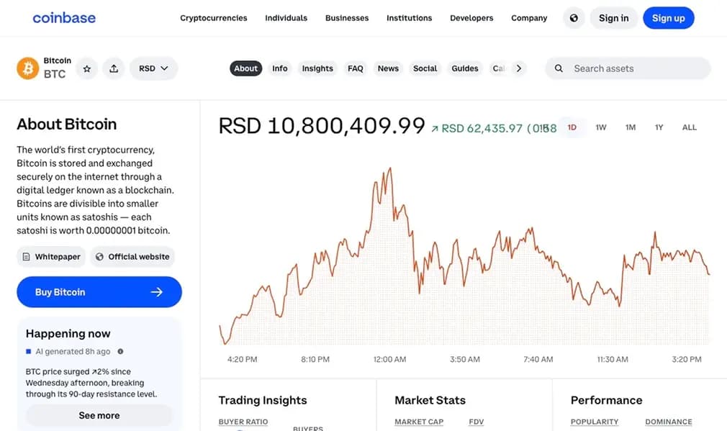727x431 pixels.
Task: Select the 1W chart timeframe
Action: tap(601, 127)
